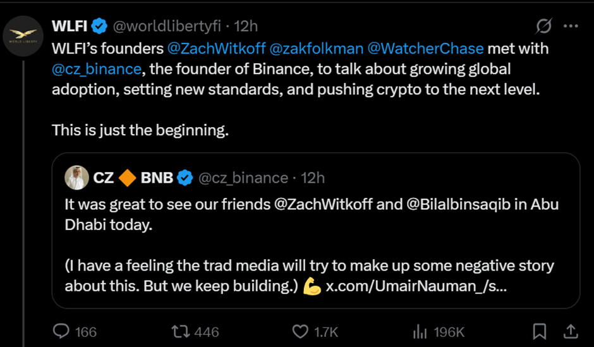Click the @ZachWitkoff mention in main tweet
The height and width of the screenshot is (347, 594).
(x=216, y=48)
